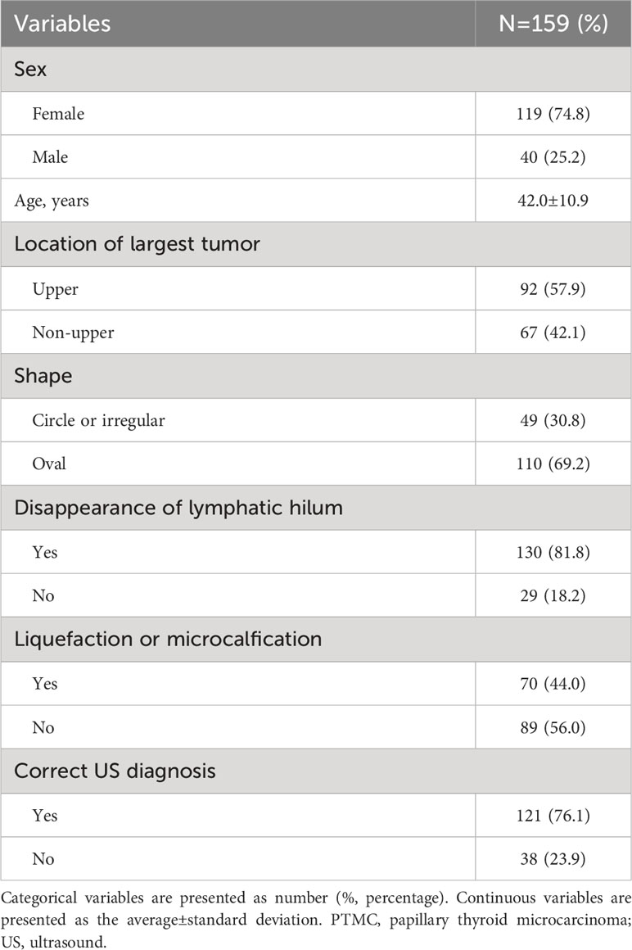Click the Female row label
This screenshot has height=950, width=632.
[58, 114]
